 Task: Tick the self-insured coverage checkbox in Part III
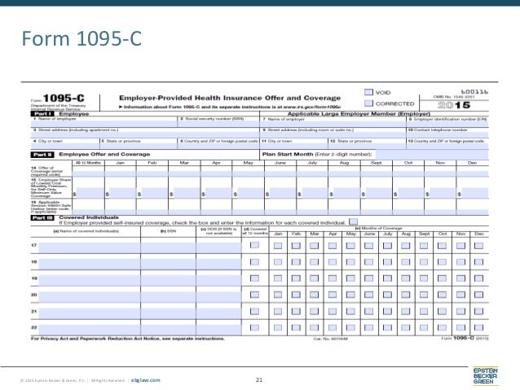[354, 221]
